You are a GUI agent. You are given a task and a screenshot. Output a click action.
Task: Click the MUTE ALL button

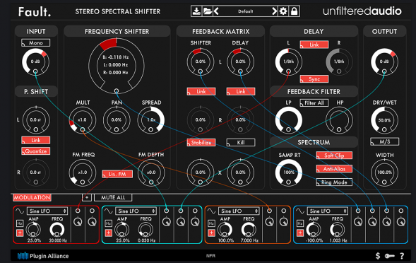tap(113, 197)
